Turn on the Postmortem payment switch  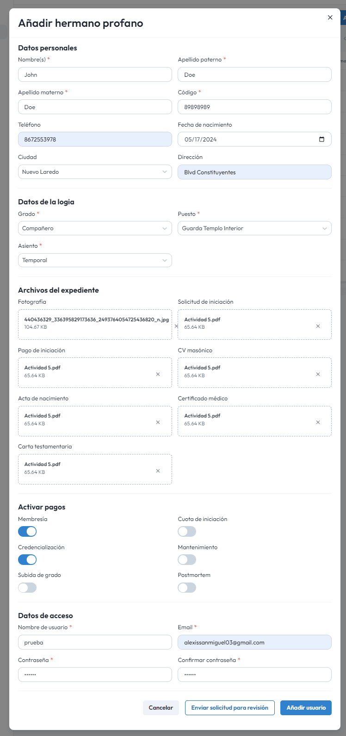pyautogui.click(x=187, y=588)
